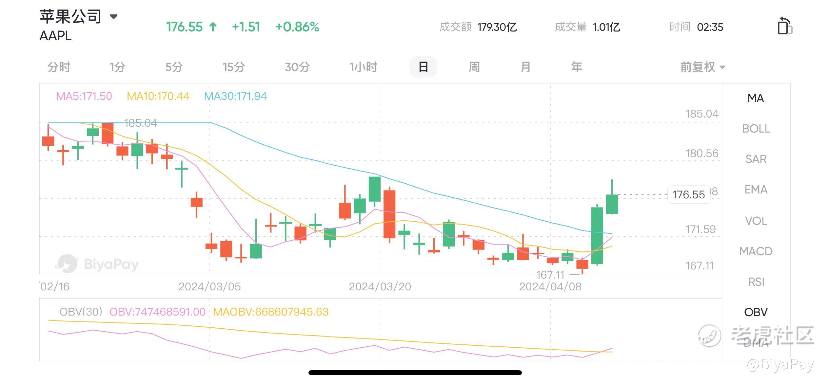Select the 1分 interval tab
The height and width of the screenshot is (383, 830).
click(x=117, y=67)
